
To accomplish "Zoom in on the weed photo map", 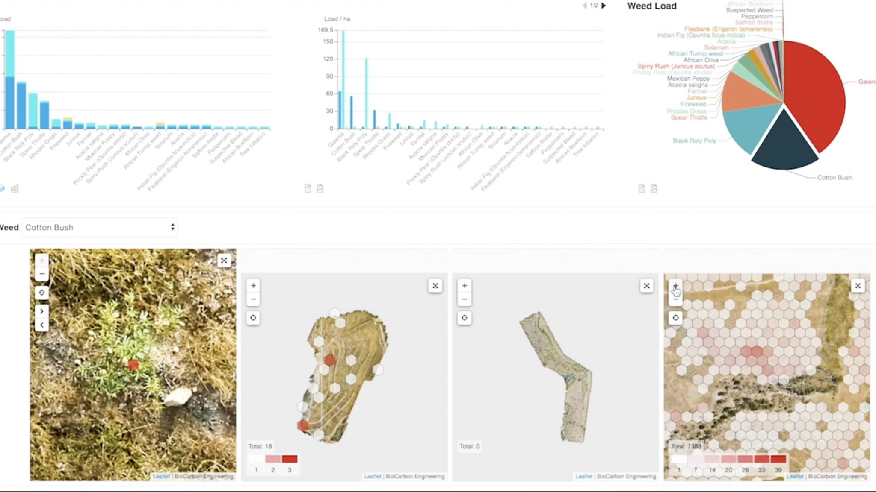I will click(x=42, y=260).
